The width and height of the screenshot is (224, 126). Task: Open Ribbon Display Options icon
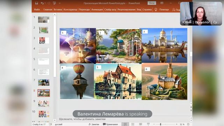[x=162, y=3]
